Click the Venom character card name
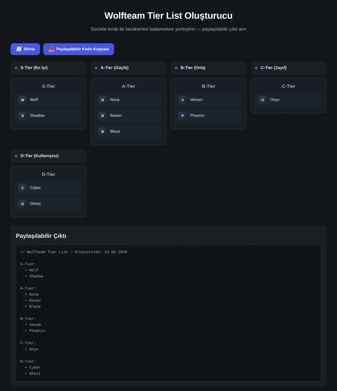The image size is (337, 391). 196,100
